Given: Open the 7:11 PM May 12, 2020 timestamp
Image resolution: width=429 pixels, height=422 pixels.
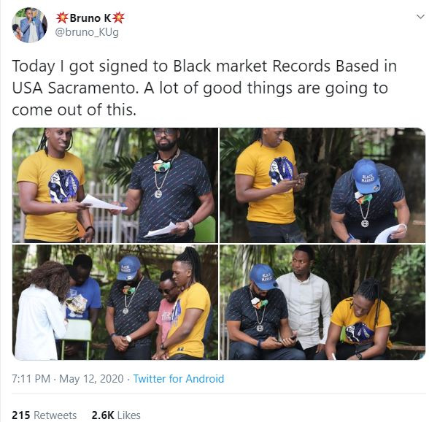Looking at the screenshot, I should tap(68, 379).
